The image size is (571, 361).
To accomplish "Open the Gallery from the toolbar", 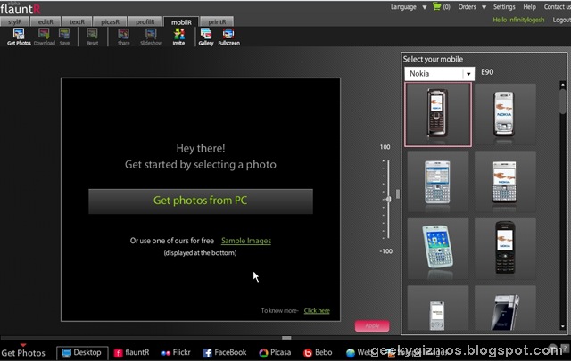I will point(206,37).
